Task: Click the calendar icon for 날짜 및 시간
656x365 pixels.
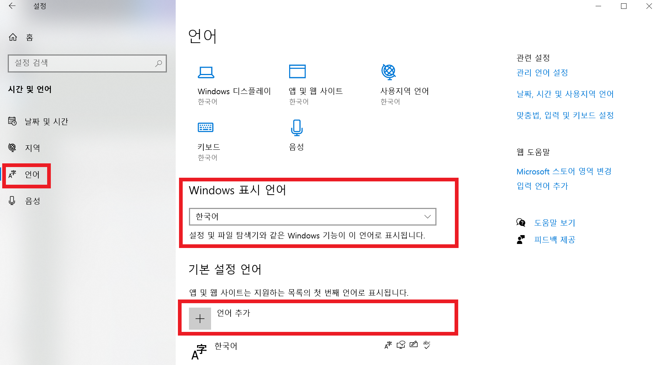Action: (13, 121)
